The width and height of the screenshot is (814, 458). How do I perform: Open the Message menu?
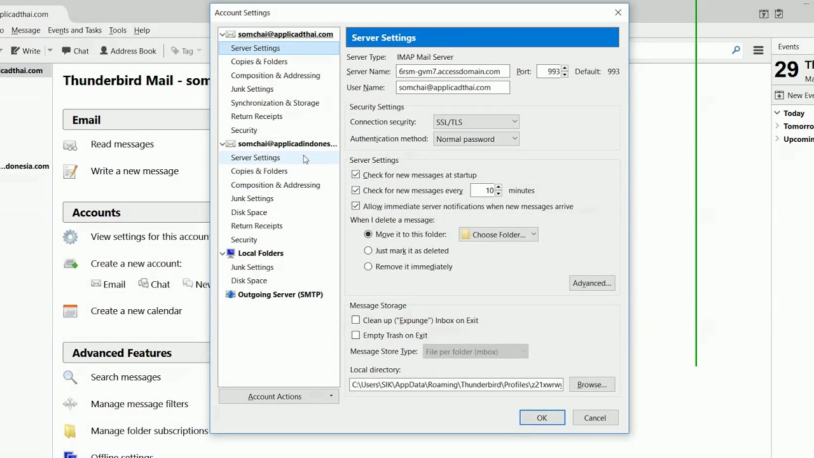click(26, 31)
